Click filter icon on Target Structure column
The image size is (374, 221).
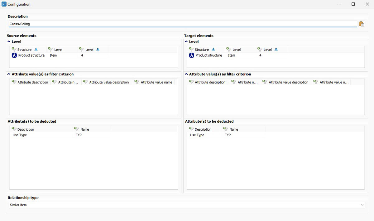point(191,49)
